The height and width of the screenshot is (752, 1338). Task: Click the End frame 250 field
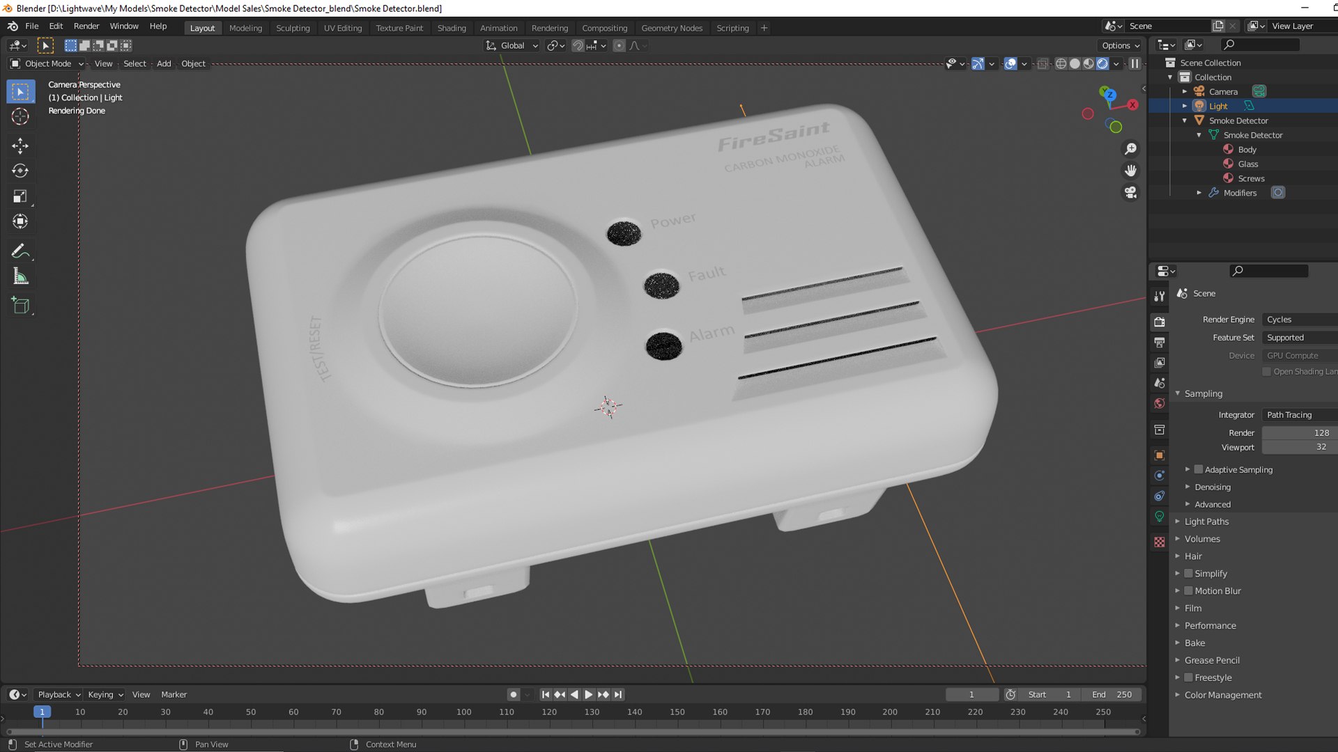click(1112, 694)
